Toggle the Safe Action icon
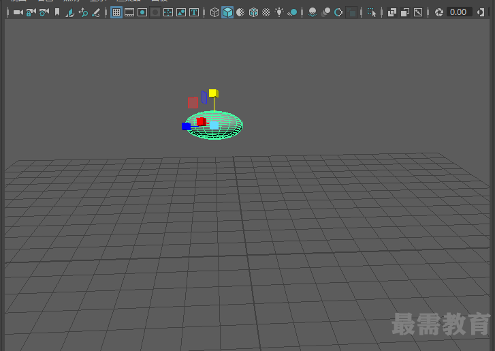Viewport: 495px width, 351px height. 181,12
